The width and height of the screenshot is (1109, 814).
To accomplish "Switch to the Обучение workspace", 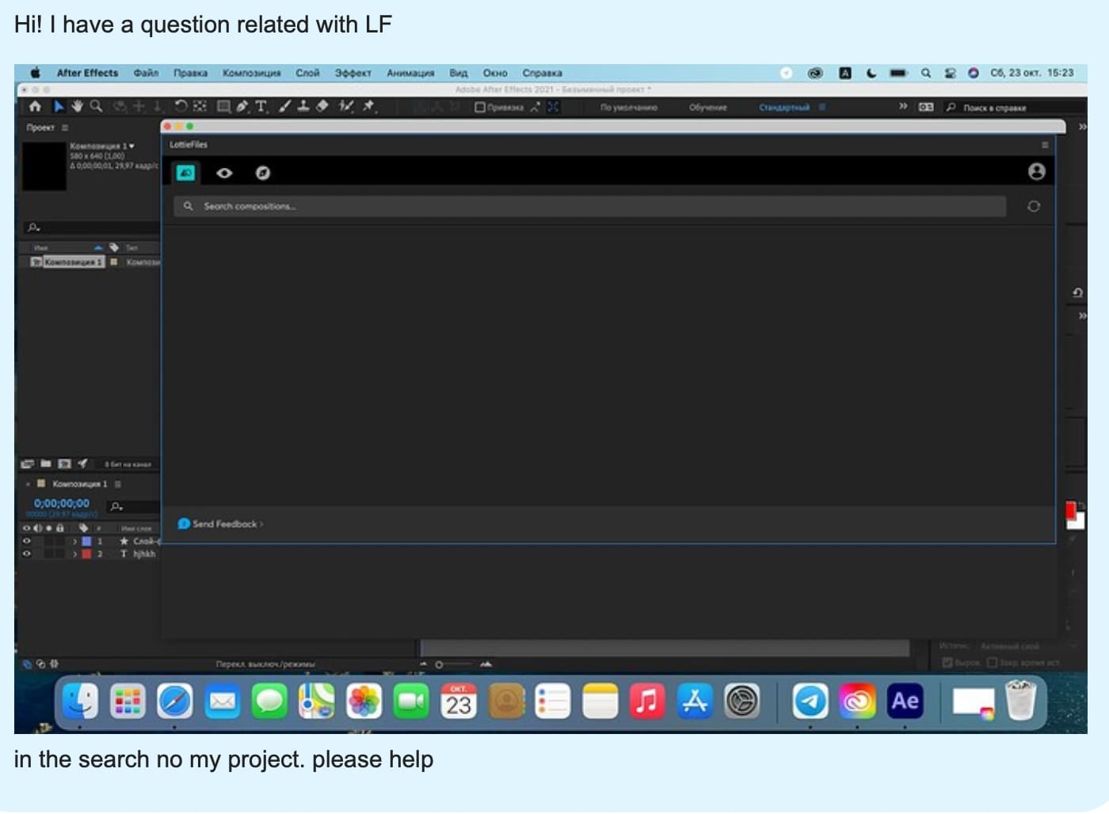I will pyautogui.click(x=707, y=108).
